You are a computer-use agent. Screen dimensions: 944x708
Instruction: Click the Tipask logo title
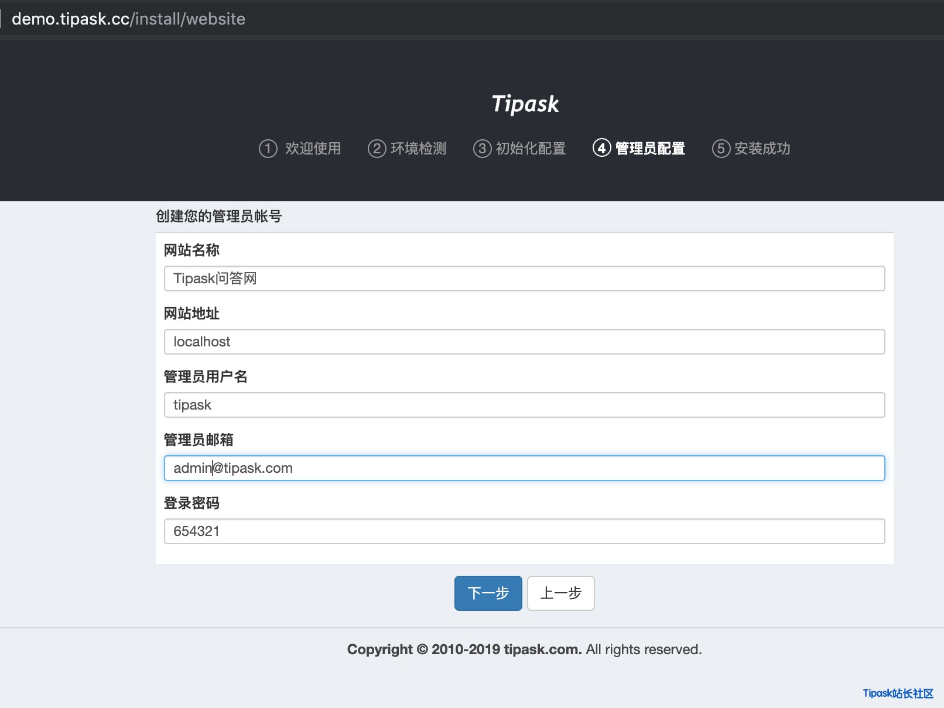525,104
